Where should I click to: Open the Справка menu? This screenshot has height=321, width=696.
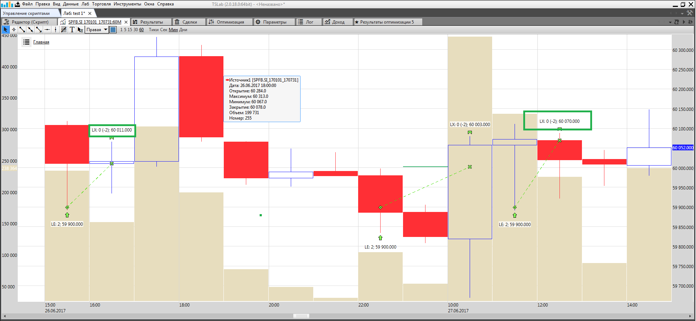pyautogui.click(x=165, y=4)
